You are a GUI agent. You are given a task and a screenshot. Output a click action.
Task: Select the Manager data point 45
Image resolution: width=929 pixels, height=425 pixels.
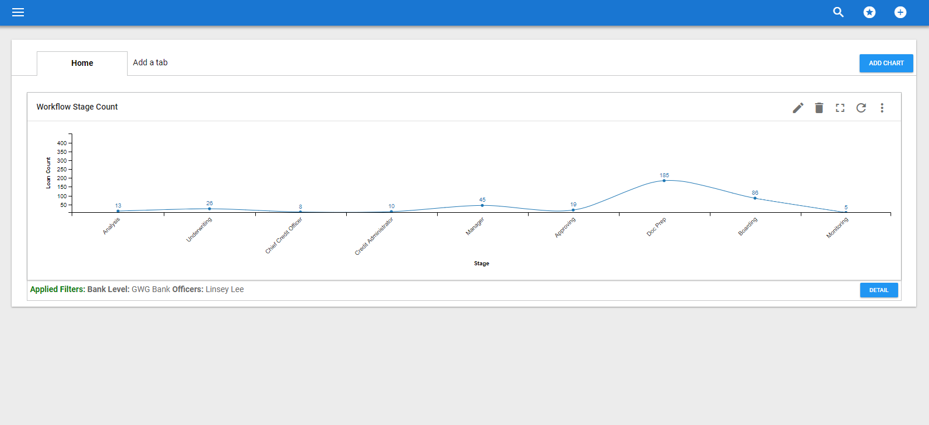tap(482, 205)
